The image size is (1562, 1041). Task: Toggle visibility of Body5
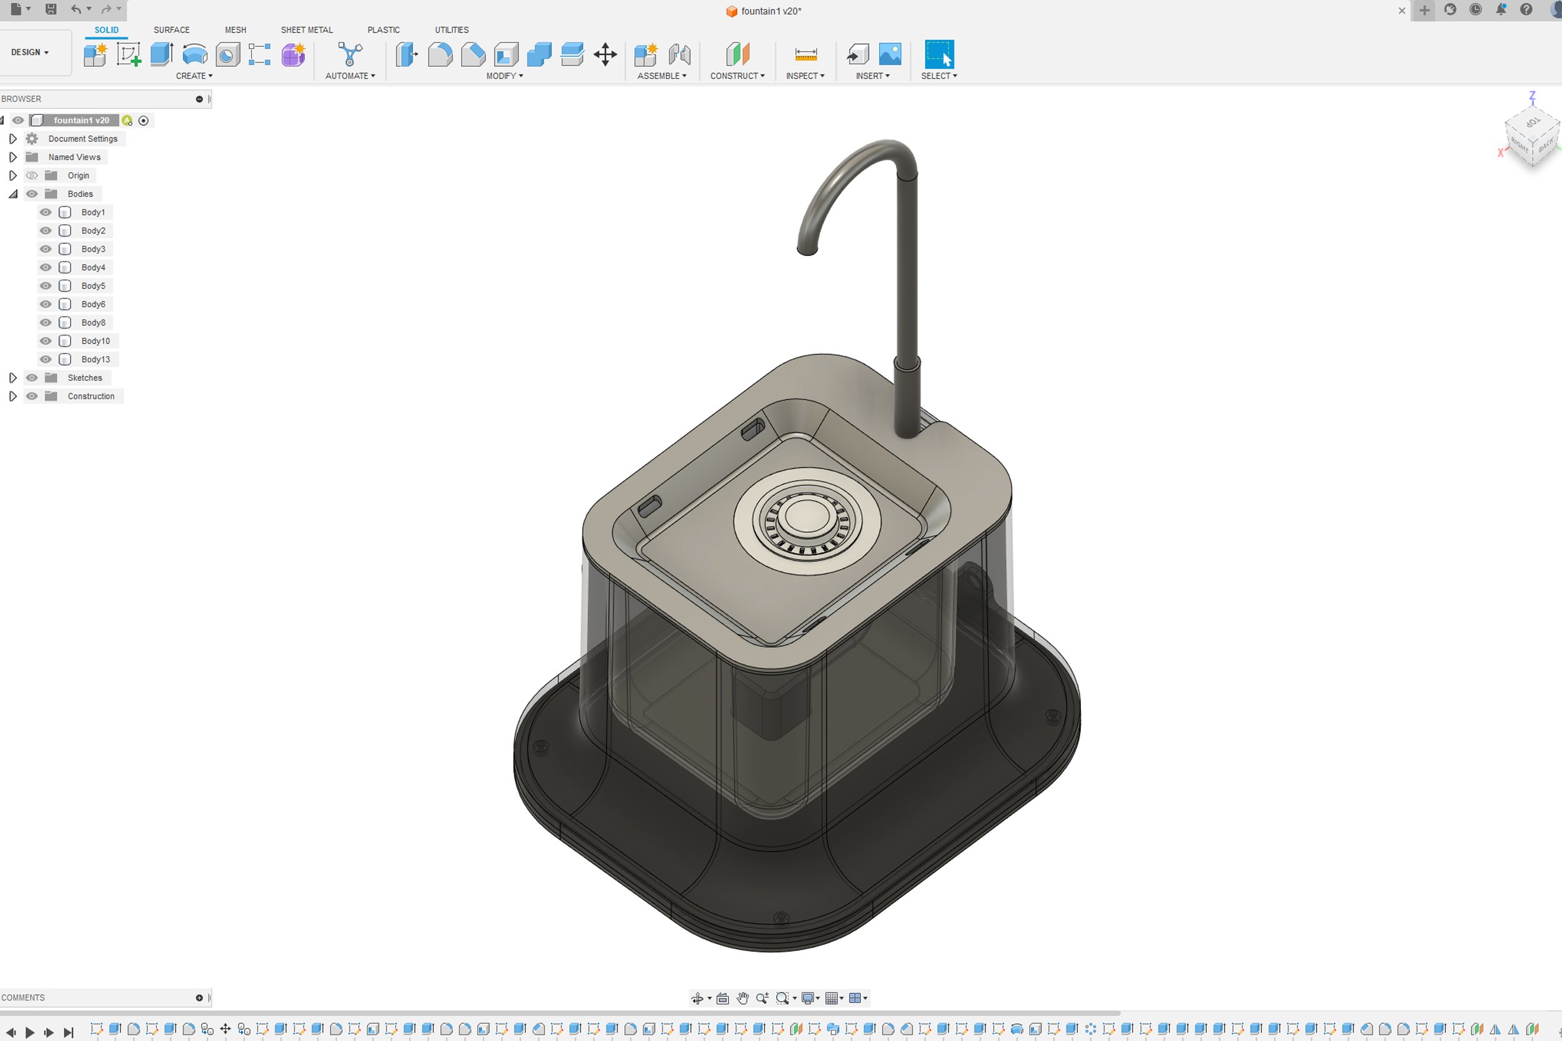(x=45, y=286)
